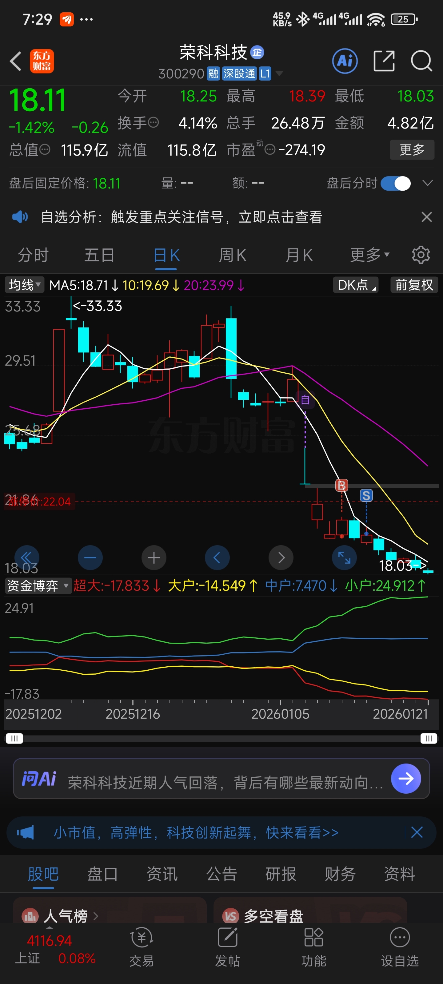Tap the B buy marker on chart

342,486
